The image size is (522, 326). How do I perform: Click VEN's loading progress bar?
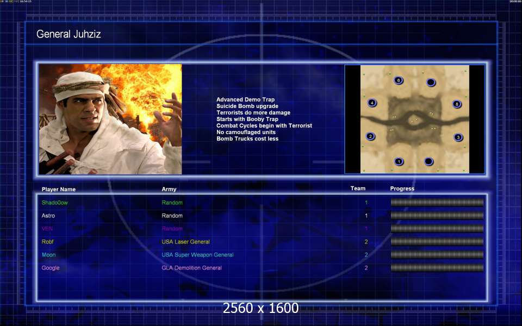point(437,229)
